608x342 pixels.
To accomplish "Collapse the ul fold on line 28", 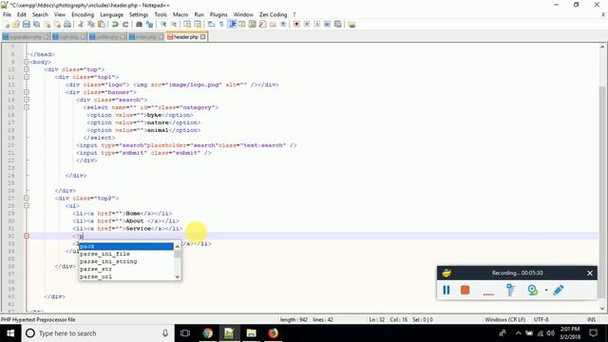I will [x=27, y=205].
